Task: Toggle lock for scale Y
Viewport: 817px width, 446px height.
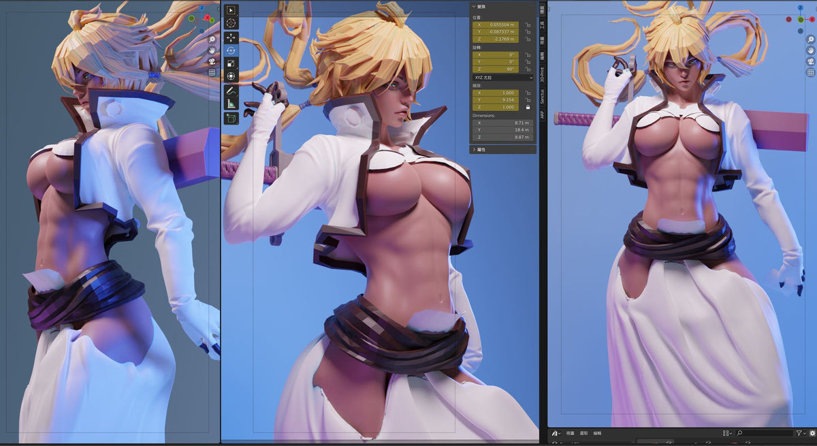Action: click(x=527, y=99)
